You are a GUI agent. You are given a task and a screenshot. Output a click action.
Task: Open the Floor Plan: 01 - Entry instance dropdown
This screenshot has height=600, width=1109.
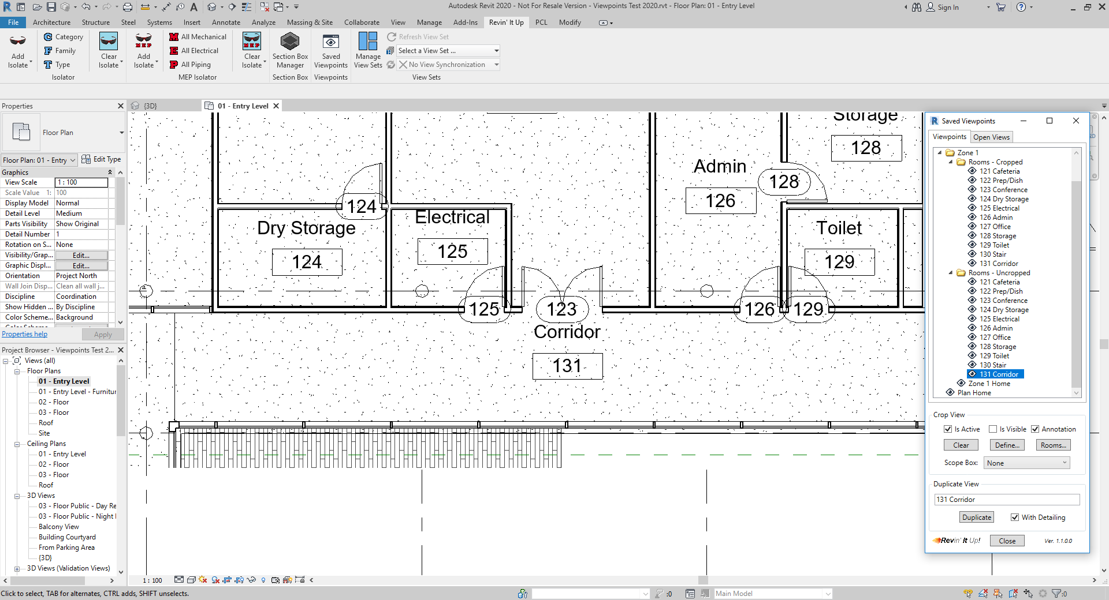click(x=39, y=160)
